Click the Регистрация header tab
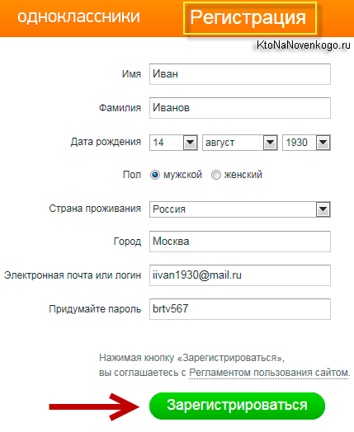 250,18
